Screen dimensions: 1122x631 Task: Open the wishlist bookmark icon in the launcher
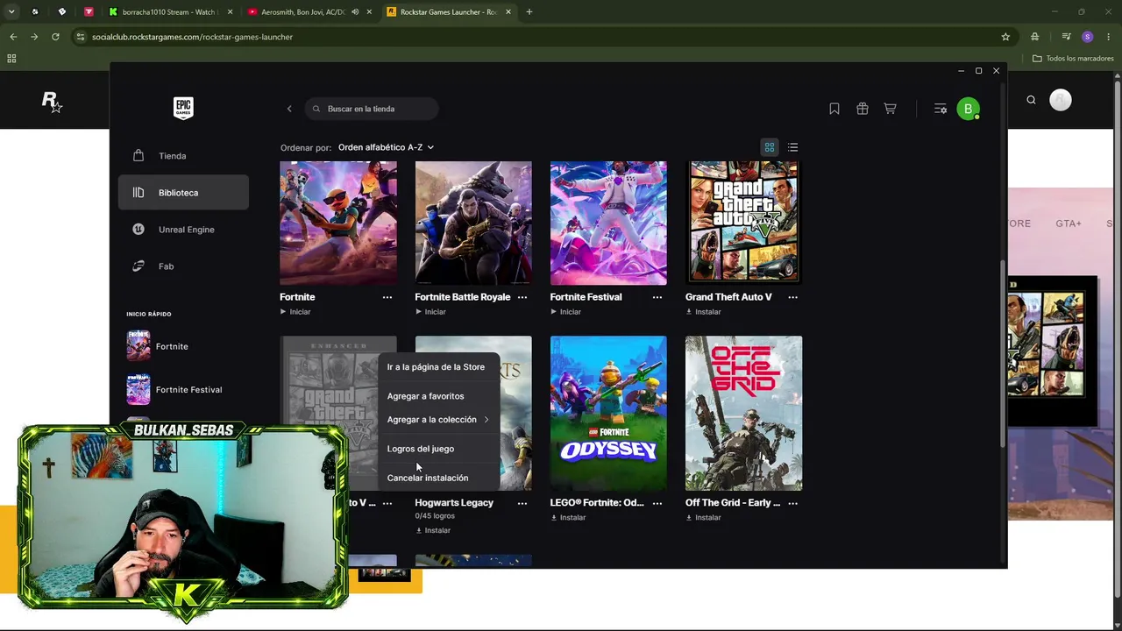(834, 109)
